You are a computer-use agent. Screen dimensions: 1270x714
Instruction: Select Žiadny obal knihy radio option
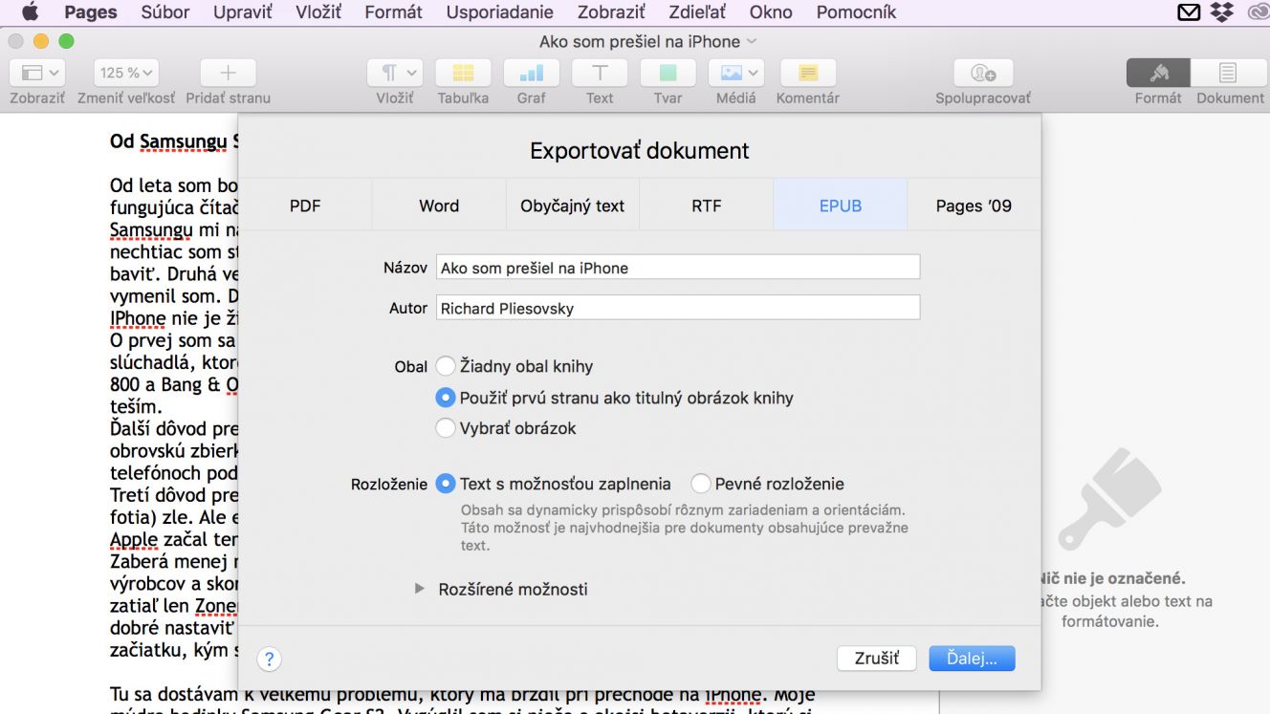[446, 366]
